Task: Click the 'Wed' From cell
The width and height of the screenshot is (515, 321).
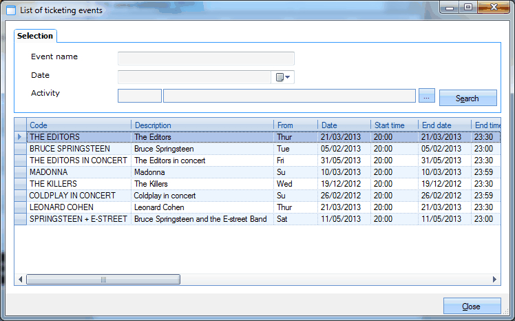Action: [x=295, y=184]
